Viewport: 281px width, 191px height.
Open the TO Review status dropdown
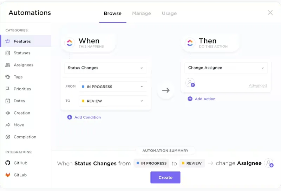[113, 101]
